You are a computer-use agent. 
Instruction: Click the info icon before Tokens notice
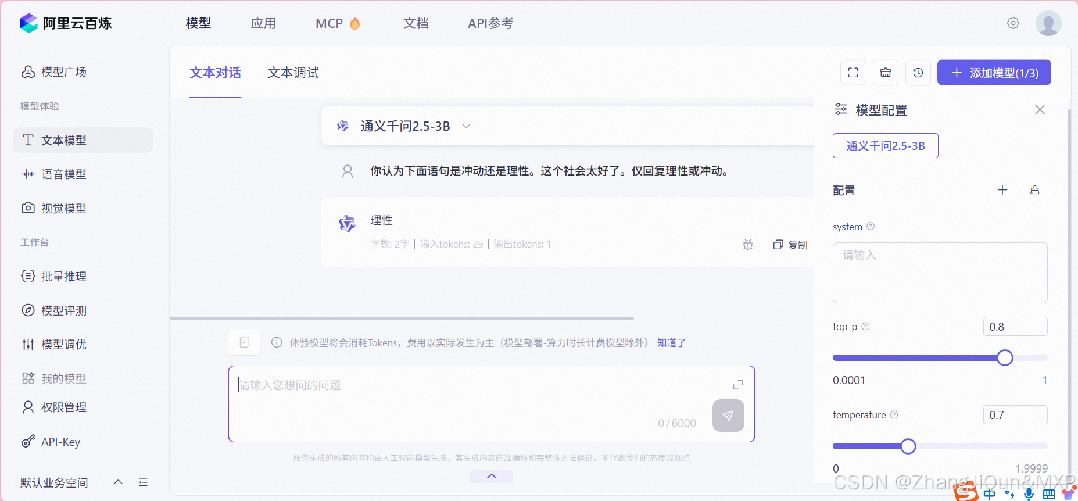tap(277, 342)
